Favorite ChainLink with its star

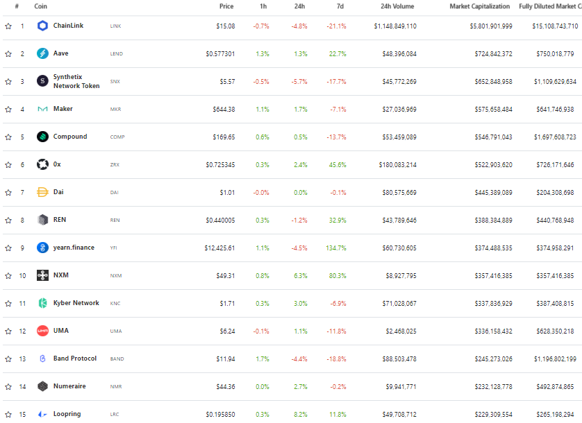8,26
